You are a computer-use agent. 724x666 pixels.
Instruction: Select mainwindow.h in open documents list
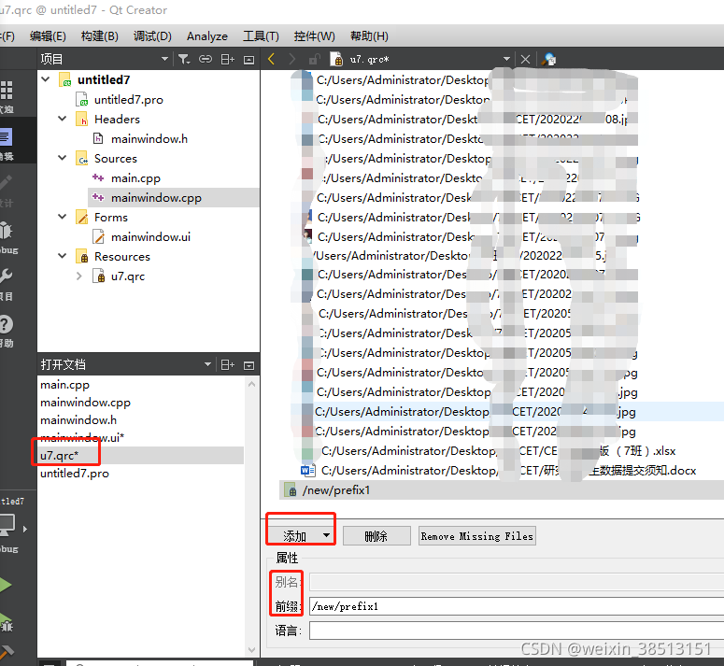tap(78, 420)
